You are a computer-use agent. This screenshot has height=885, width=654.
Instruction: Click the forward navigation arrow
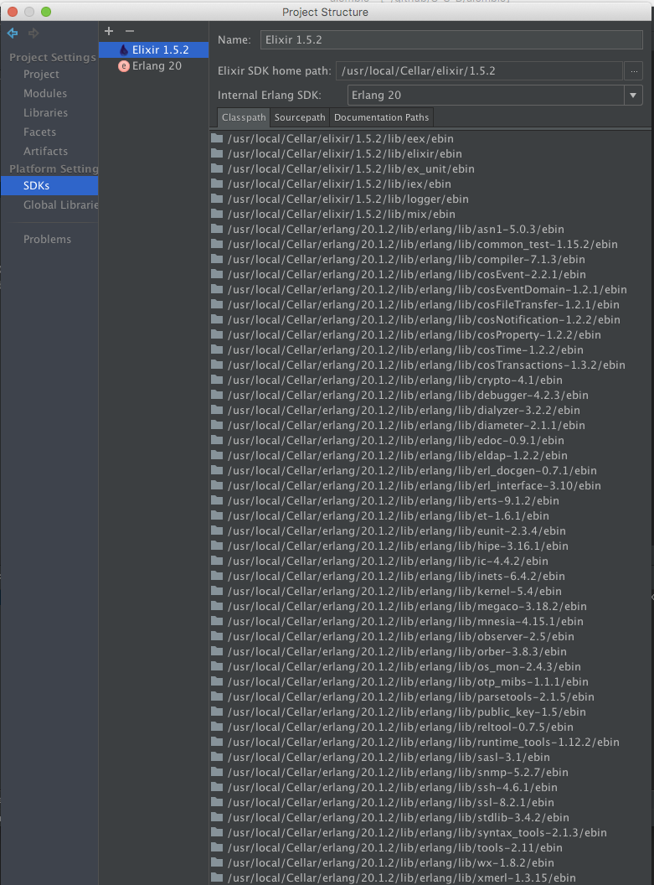coord(33,34)
